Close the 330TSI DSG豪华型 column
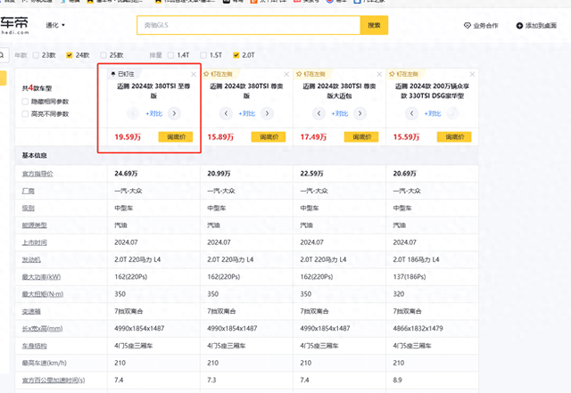Image resolution: width=571 pixels, height=393 pixels. [x=472, y=74]
